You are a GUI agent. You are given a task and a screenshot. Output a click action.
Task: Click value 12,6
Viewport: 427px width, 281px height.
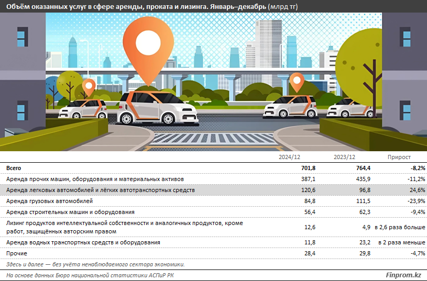310,227
